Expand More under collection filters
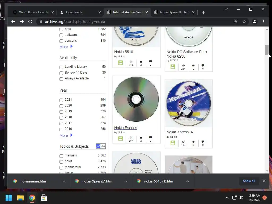The image size is (272, 204). [66, 47]
